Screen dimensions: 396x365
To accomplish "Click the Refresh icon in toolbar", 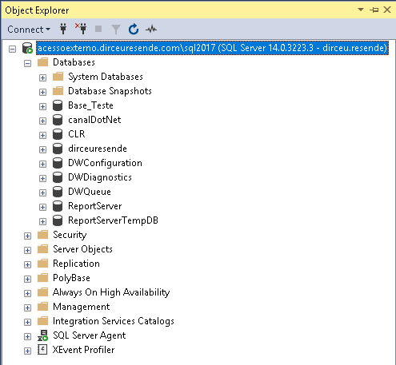I will 134,30.
